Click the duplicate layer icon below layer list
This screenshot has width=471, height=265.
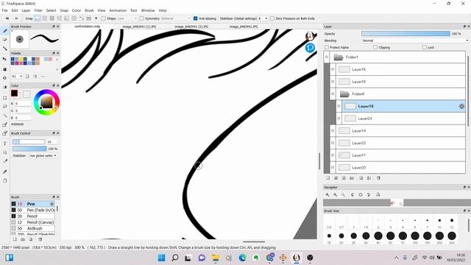[361, 178]
